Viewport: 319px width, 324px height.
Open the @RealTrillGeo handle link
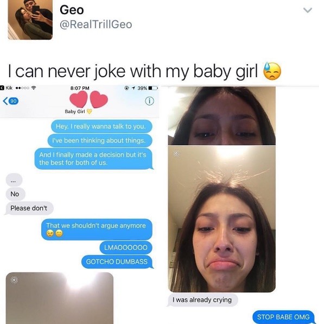click(x=96, y=24)
